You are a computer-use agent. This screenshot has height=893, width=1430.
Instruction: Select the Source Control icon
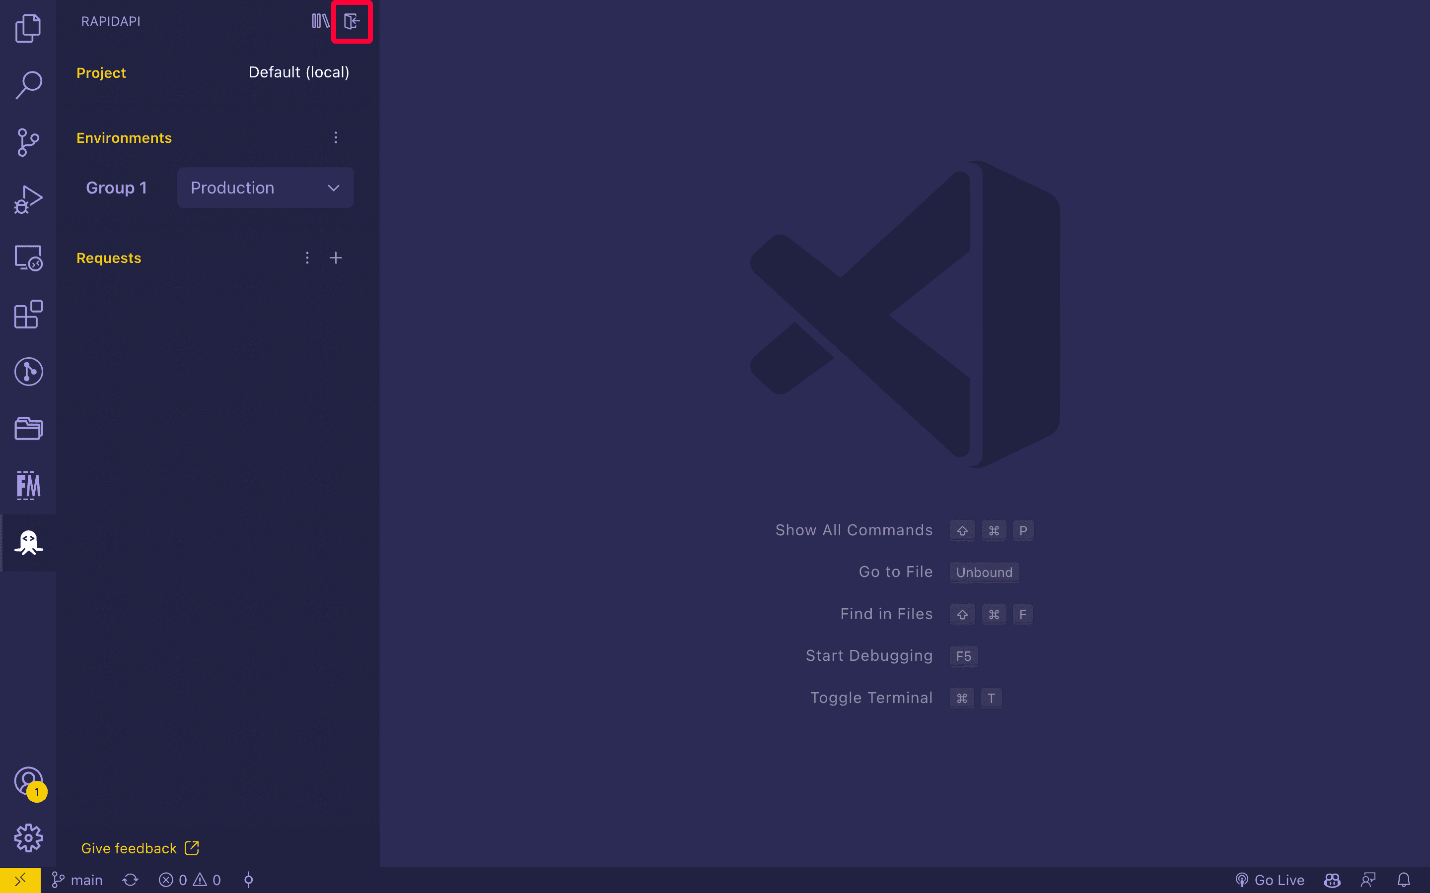(28, 142)
